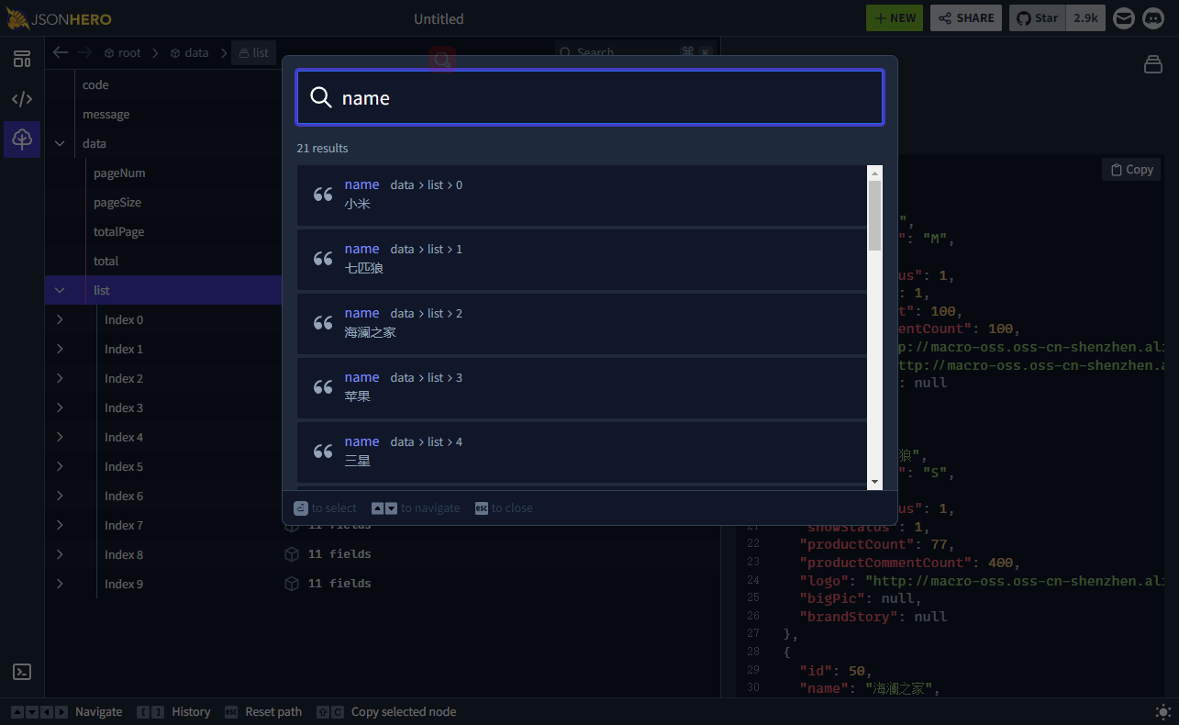Select the totalPage tree item
Image resolution: width=1179 pixels, height=725 pixels.
[118, 231]
